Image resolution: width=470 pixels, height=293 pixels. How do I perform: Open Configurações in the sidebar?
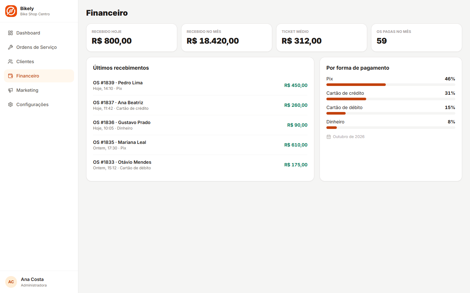39,105
